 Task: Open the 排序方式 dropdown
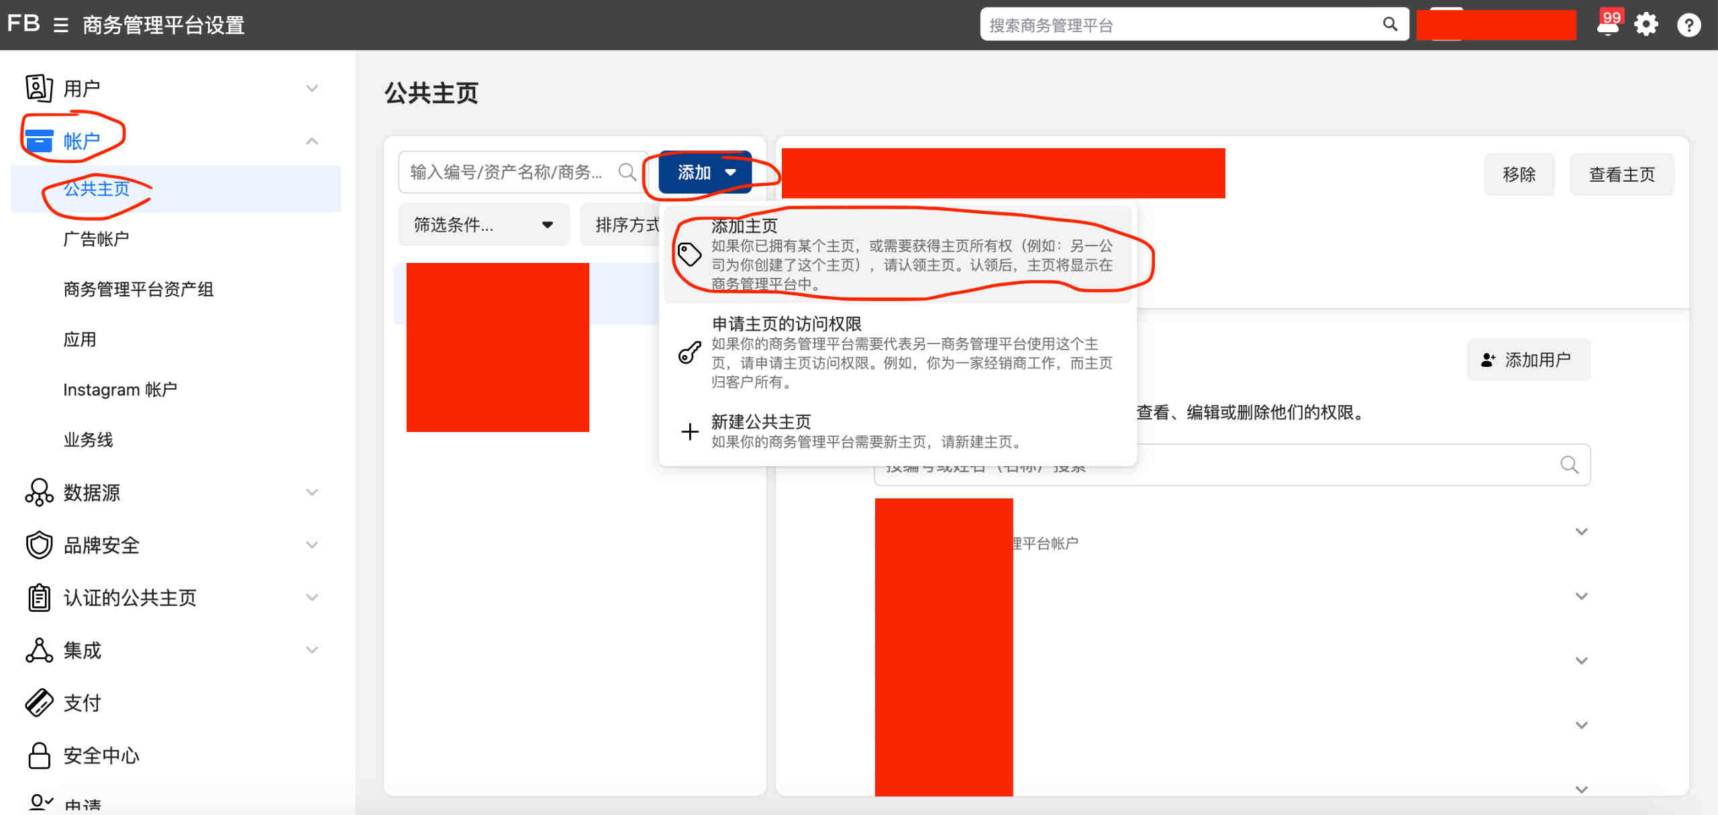[620, 225]
